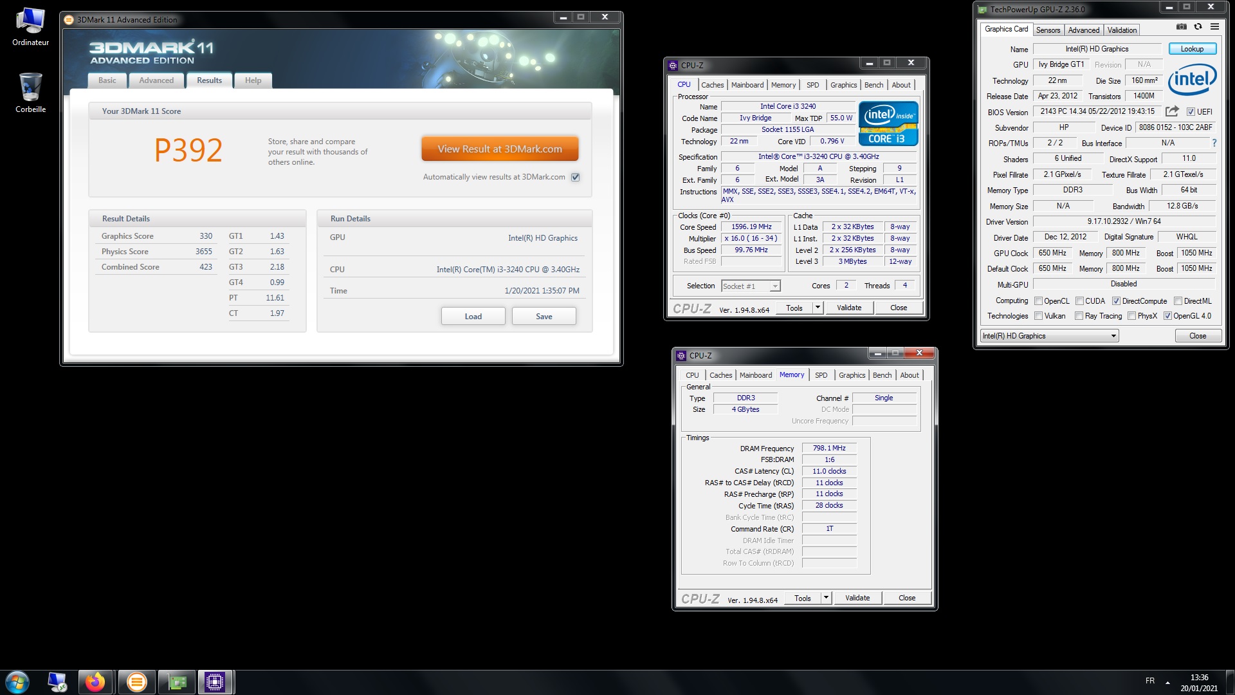The width and height of the screenshot is (1235, 695).
Task: Click the Intel Core i3 badge in CPU-Z
Action: tap(888, 123)
